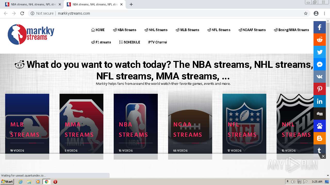The height and width of the screenshot is (185, 330).
Task: Open Windows Explorer folder in taskbar
Action: coord(29,182)
